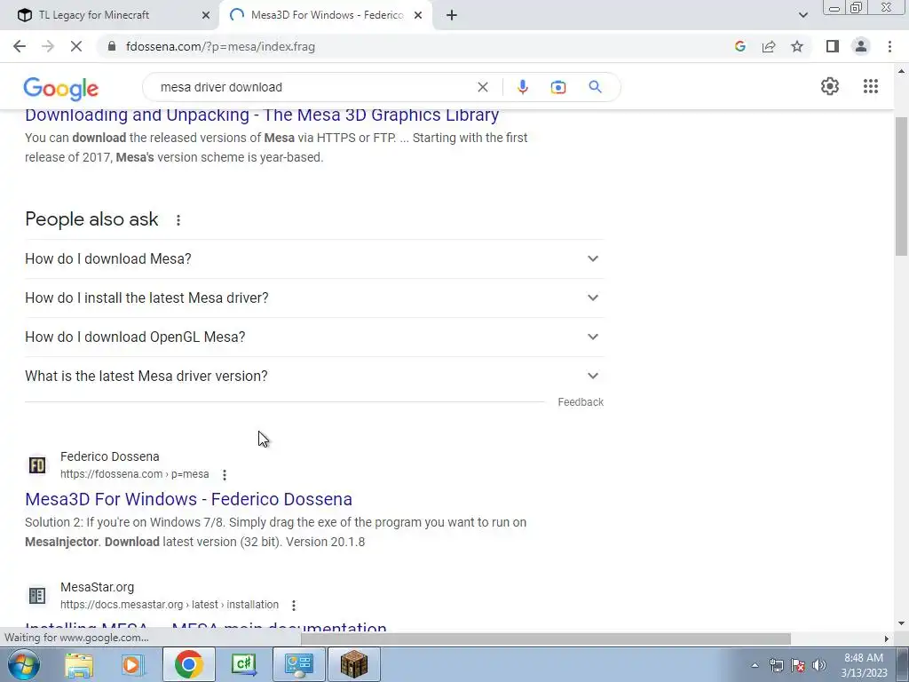909x682 pixels.
Task: Expand 'What is the latest Mesa driver version?'
Action: click(x=313, y=376)
